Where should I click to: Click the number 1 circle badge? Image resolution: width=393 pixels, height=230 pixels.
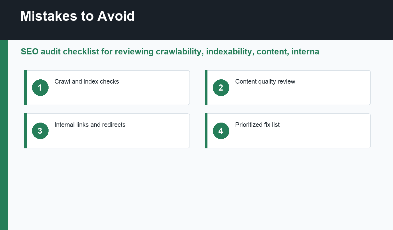pos(40,88)
